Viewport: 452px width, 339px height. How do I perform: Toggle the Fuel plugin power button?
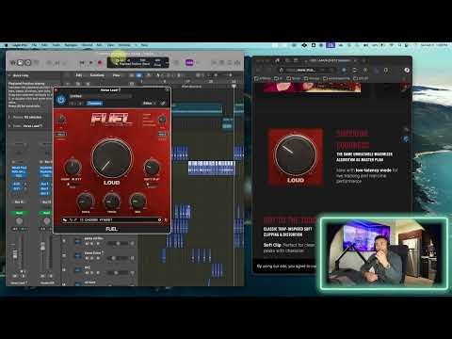[x=61, y=100]
